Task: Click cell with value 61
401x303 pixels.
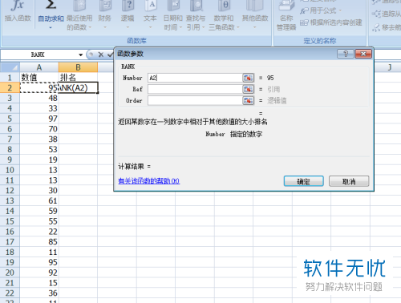Action: pyautogui.click(x=39, y=200)
